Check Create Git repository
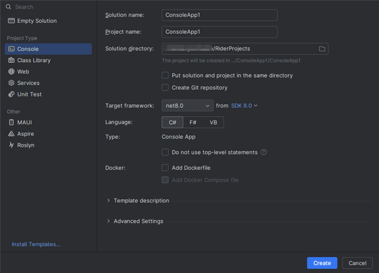This screenshot has height=273, width=379. [x=165, y=88]
